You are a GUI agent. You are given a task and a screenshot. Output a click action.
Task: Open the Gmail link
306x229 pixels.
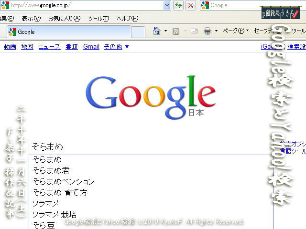click(x=91, y=47)
